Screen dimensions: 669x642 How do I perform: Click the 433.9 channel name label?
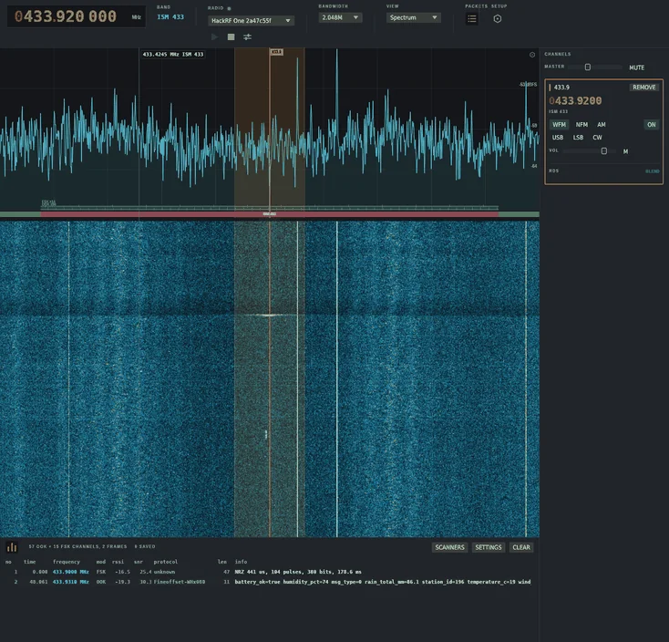561,87
